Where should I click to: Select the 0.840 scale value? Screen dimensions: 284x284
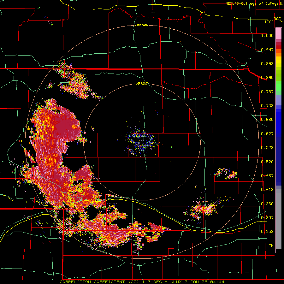point(267,78)
